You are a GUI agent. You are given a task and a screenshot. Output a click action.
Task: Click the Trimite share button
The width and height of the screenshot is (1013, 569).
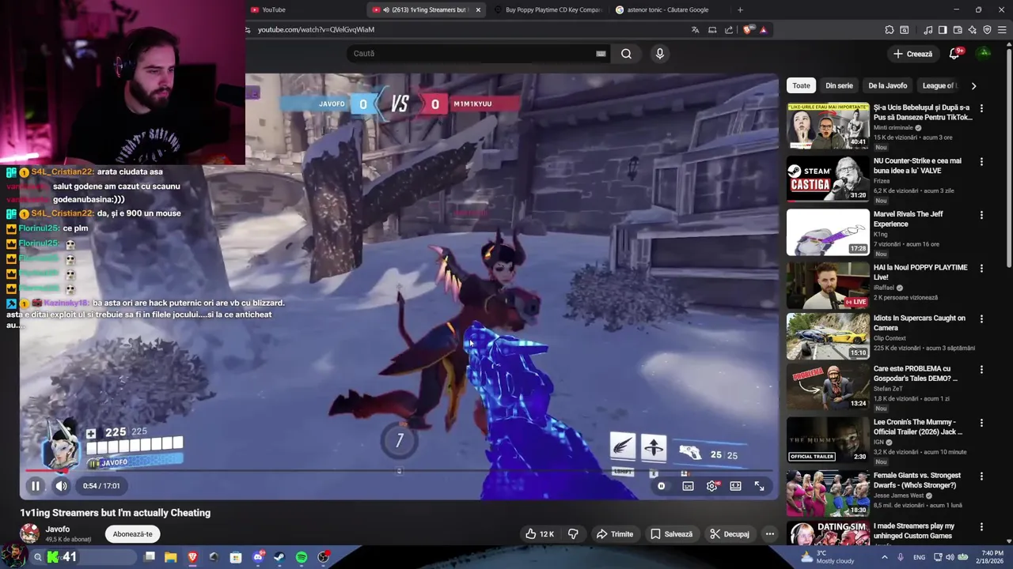pyautogui.click(x=615, y=534)
